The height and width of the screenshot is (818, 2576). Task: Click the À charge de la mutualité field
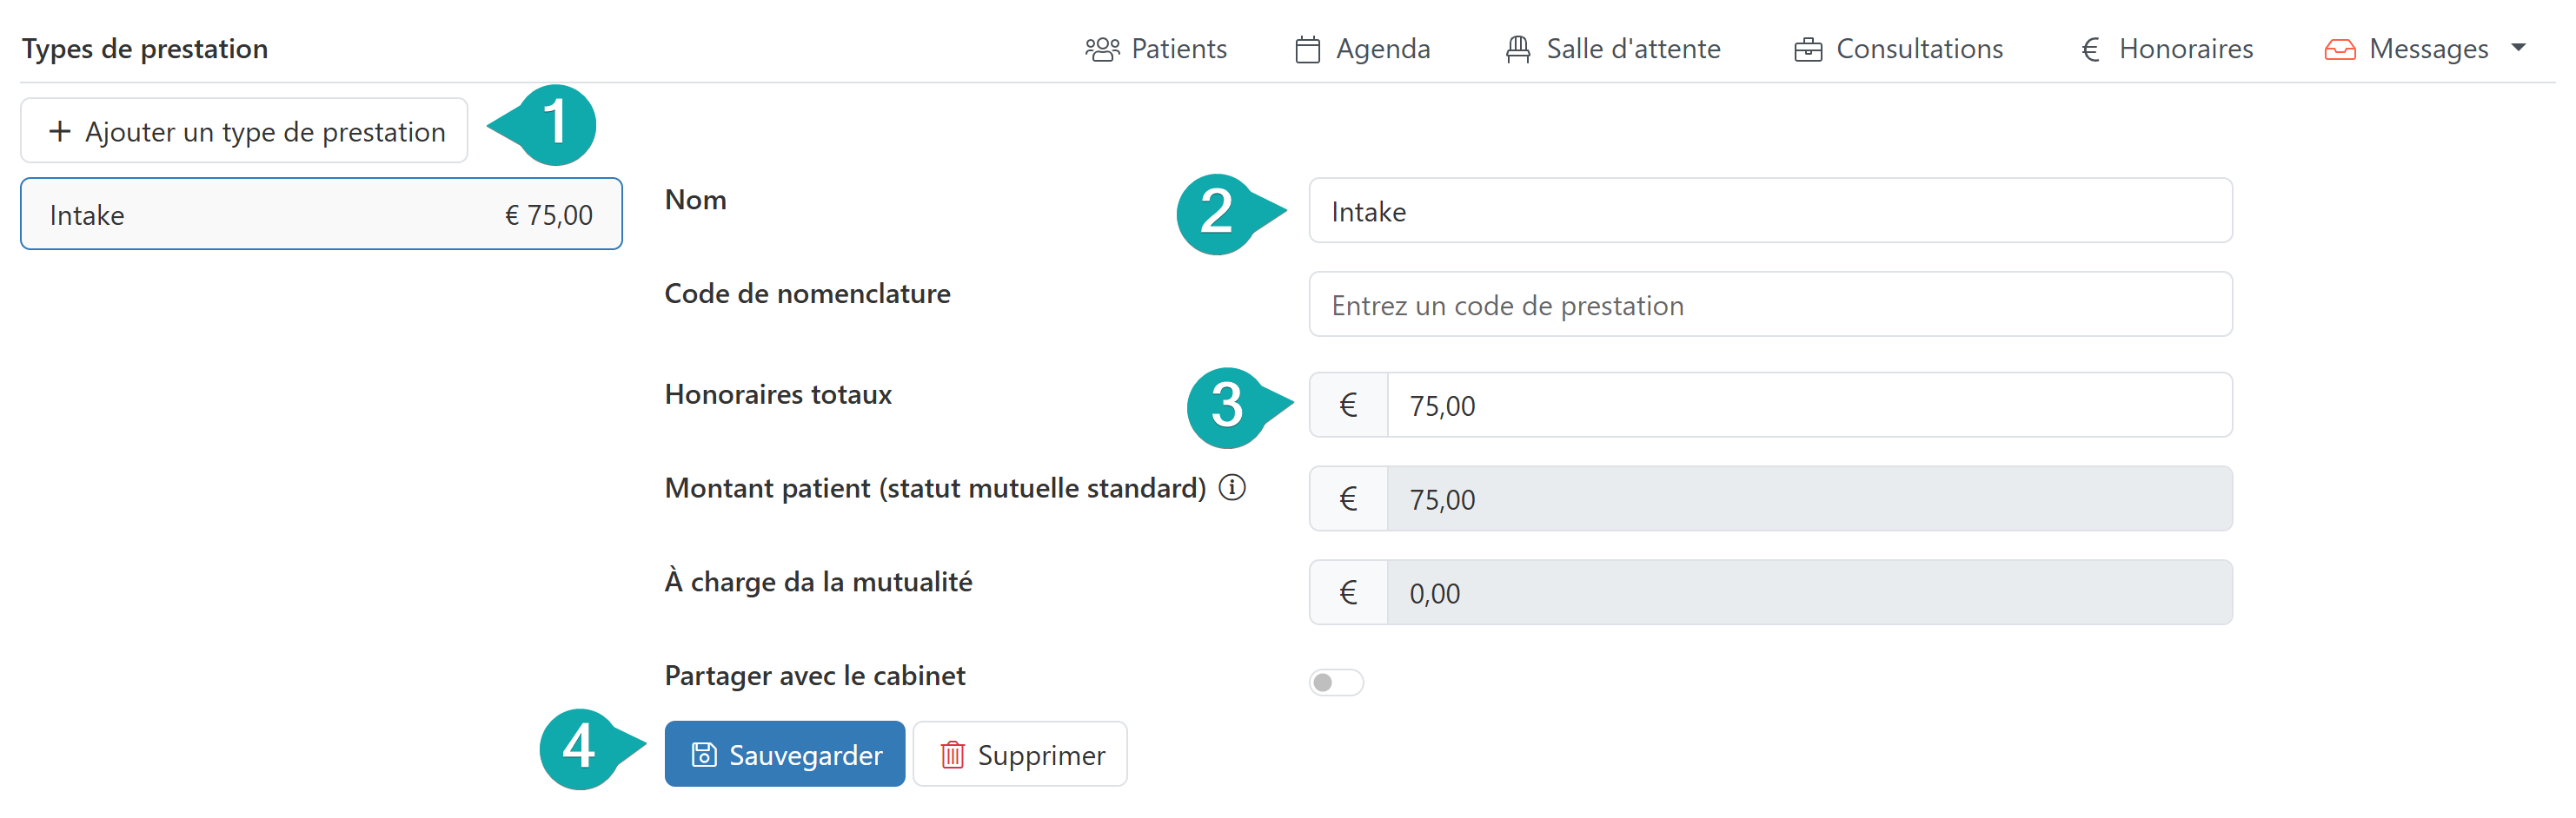[x=1808, y=593]
